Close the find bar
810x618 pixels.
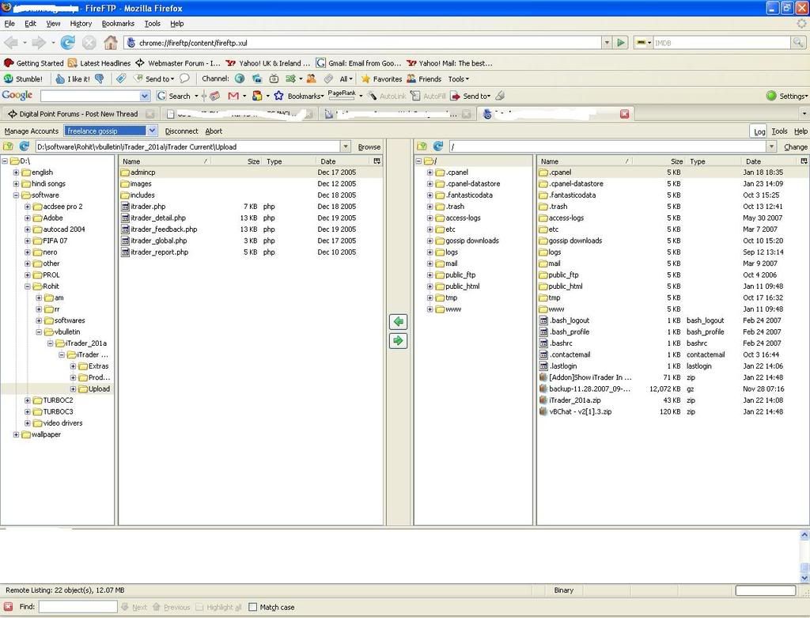8,607
